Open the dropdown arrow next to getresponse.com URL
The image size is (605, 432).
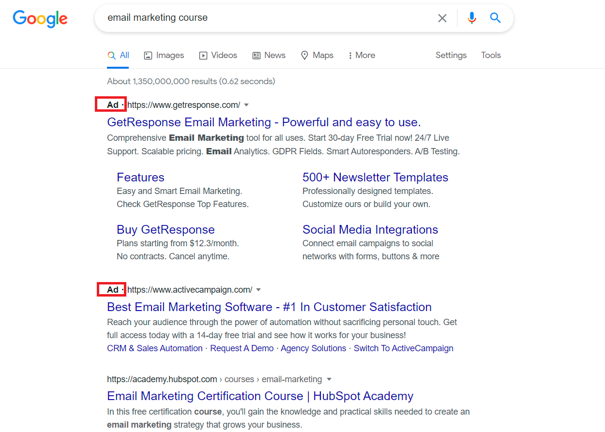coord(246,105)
